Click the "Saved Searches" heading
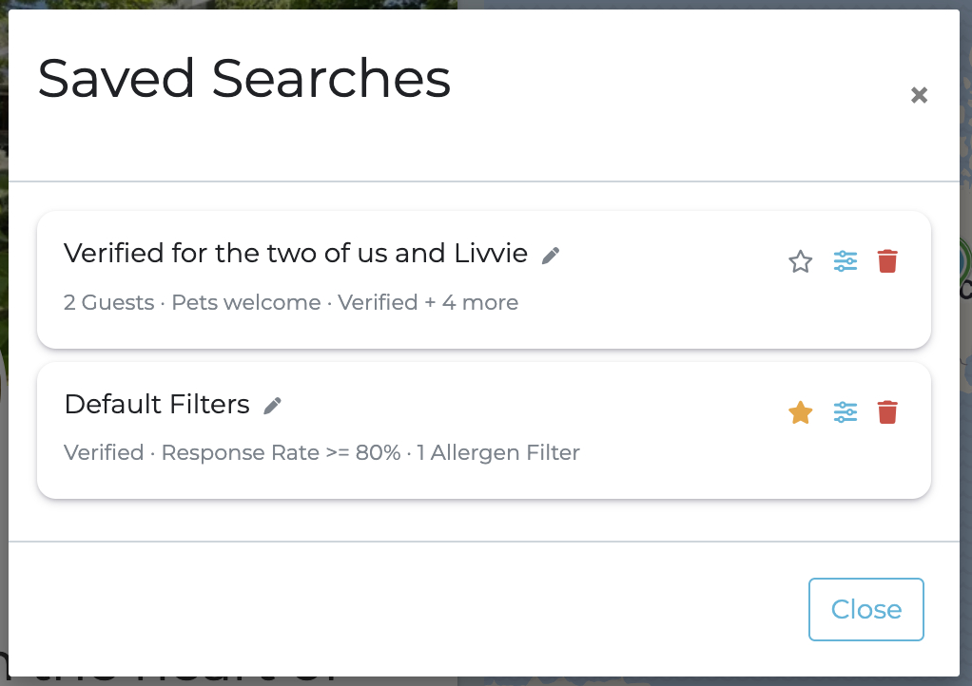972x686 pixels. [243, 79]
